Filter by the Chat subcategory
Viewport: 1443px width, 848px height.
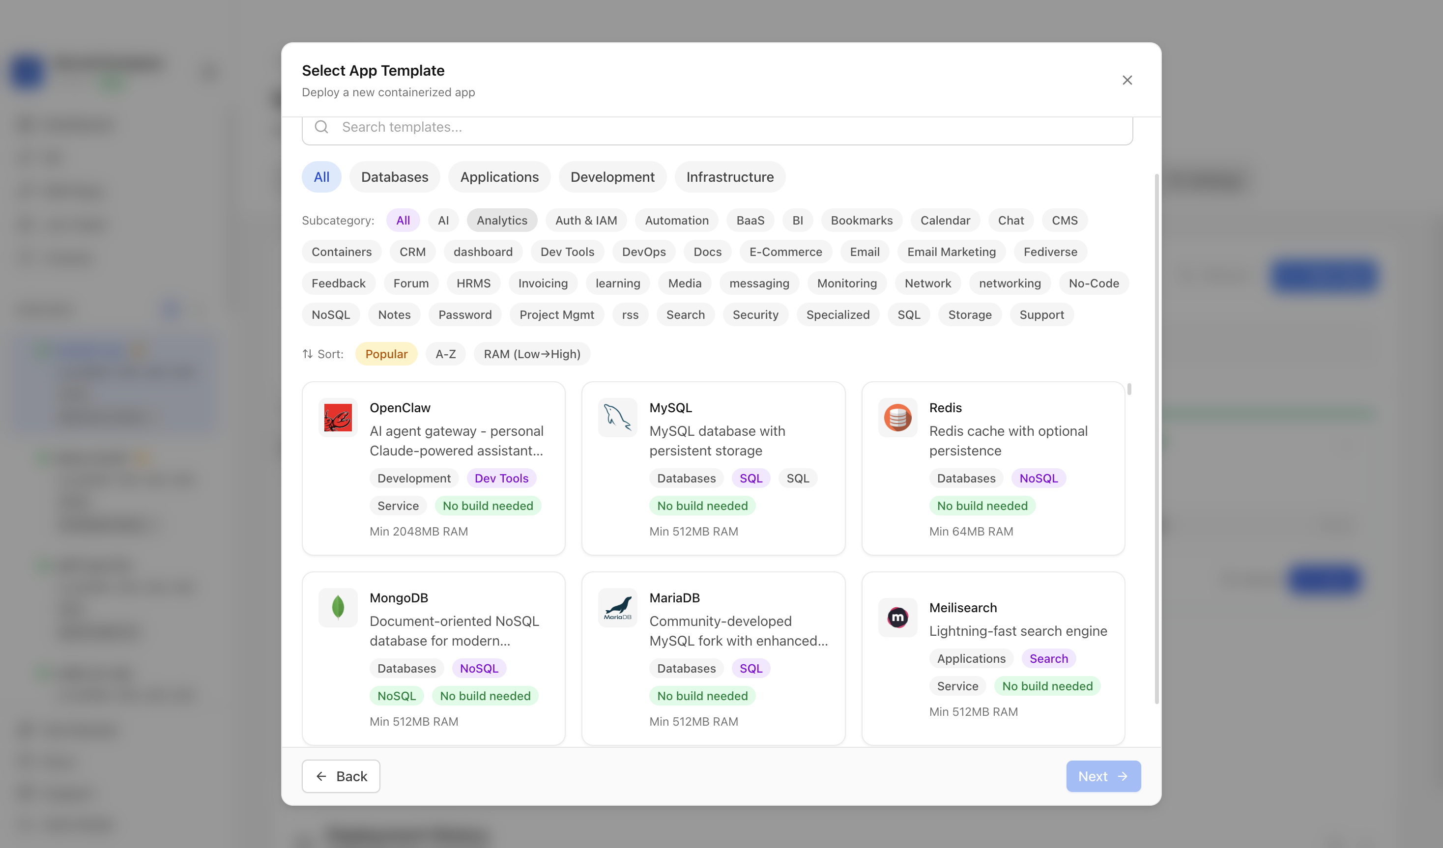click(1010, 220)
